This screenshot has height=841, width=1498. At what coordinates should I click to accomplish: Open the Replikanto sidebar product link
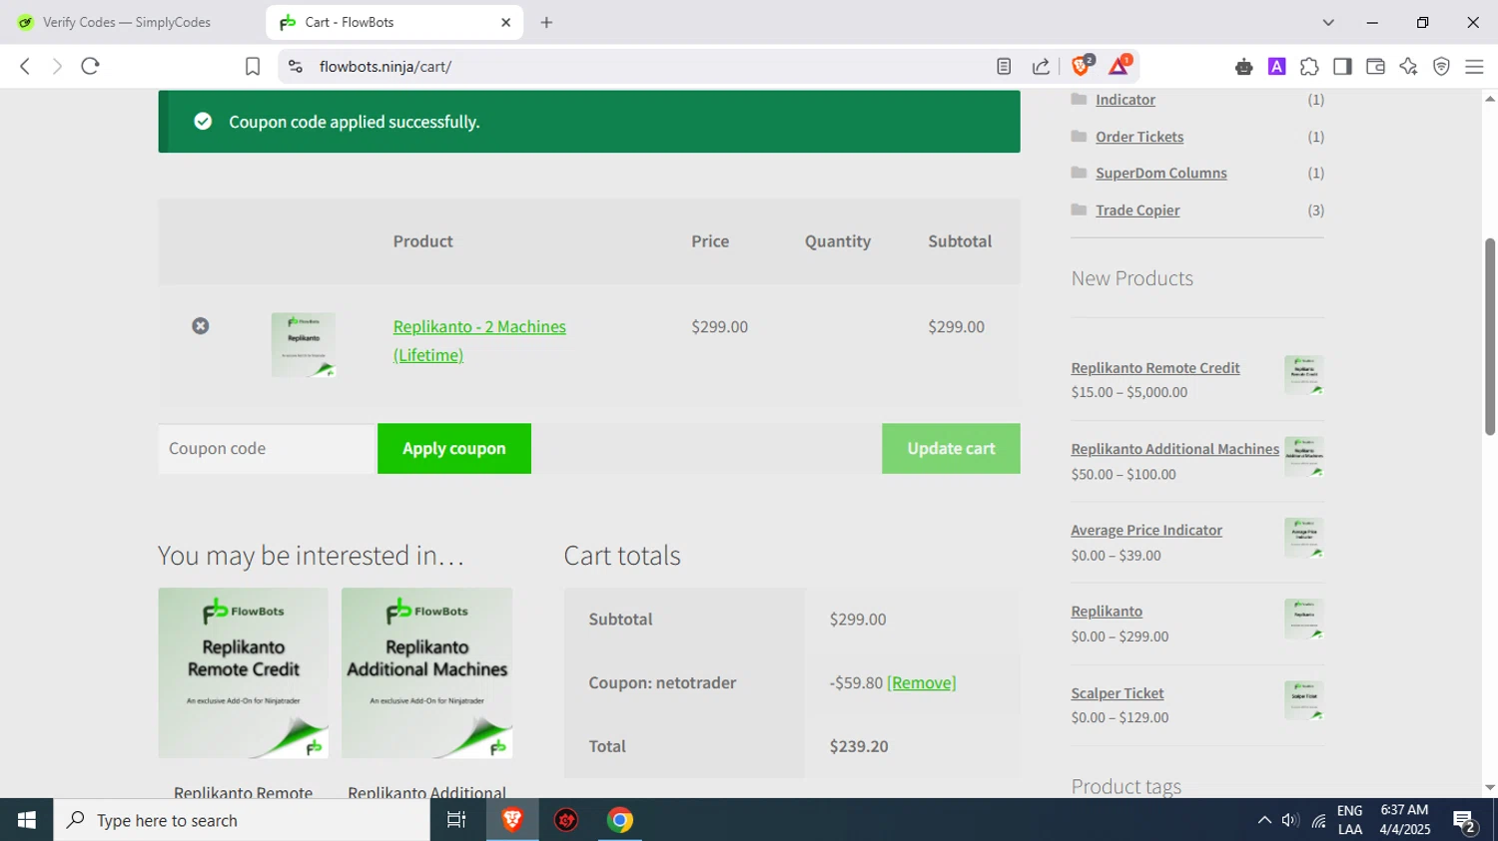pos(1107,612)
